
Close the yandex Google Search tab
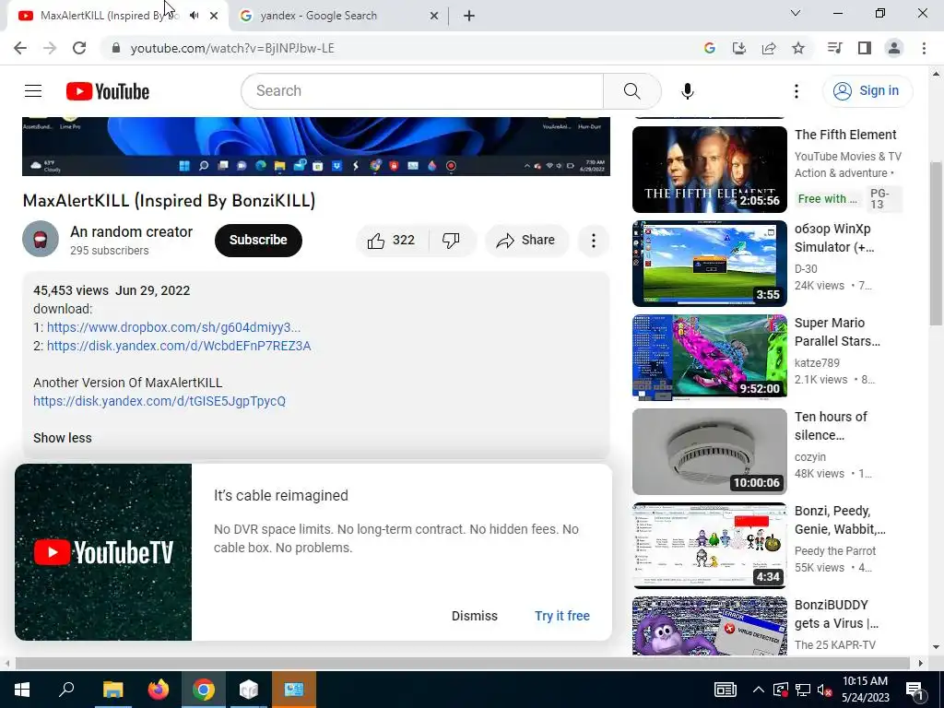coord(434,17)
